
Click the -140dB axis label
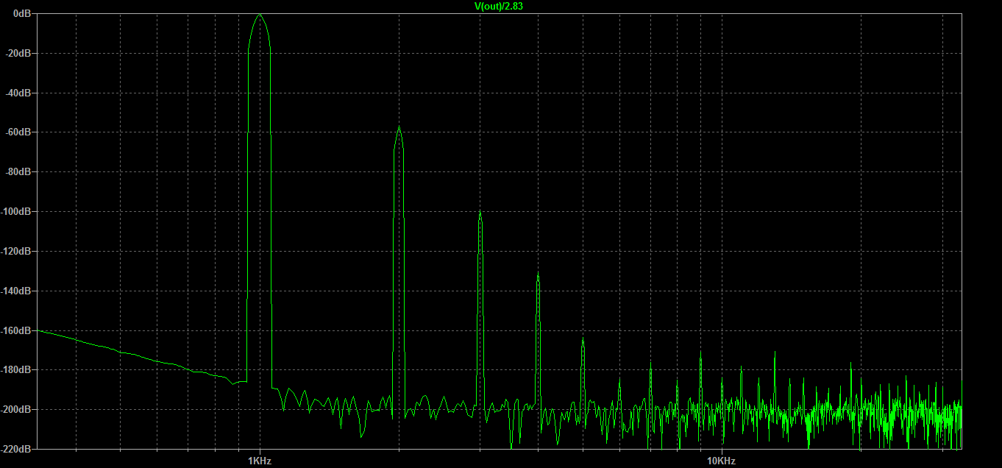tap(16, 291)
